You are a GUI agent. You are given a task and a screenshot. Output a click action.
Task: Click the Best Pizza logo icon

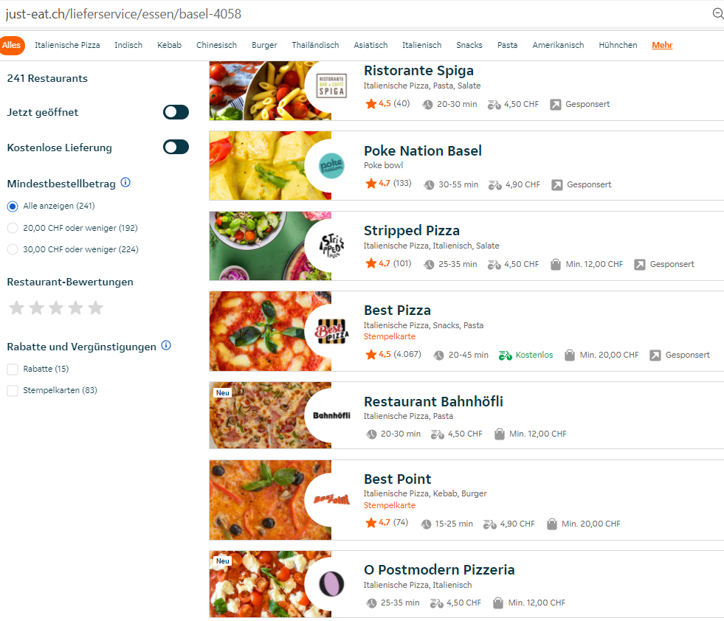331,331
